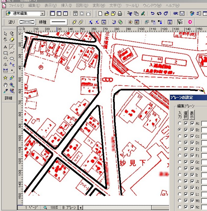The width and height of the screenshot is (207, 211).
Task: Toggle plane M display checkbox
Action: tap(192, 201)
